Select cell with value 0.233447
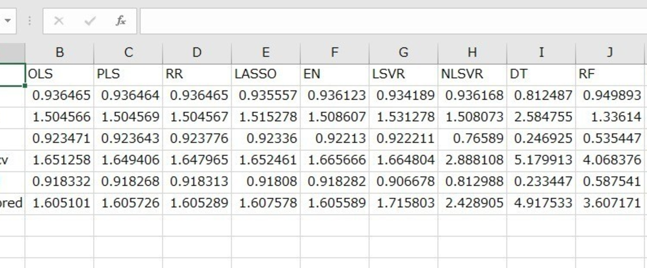This screenshot has width=647, height=268. pos(541,182)
